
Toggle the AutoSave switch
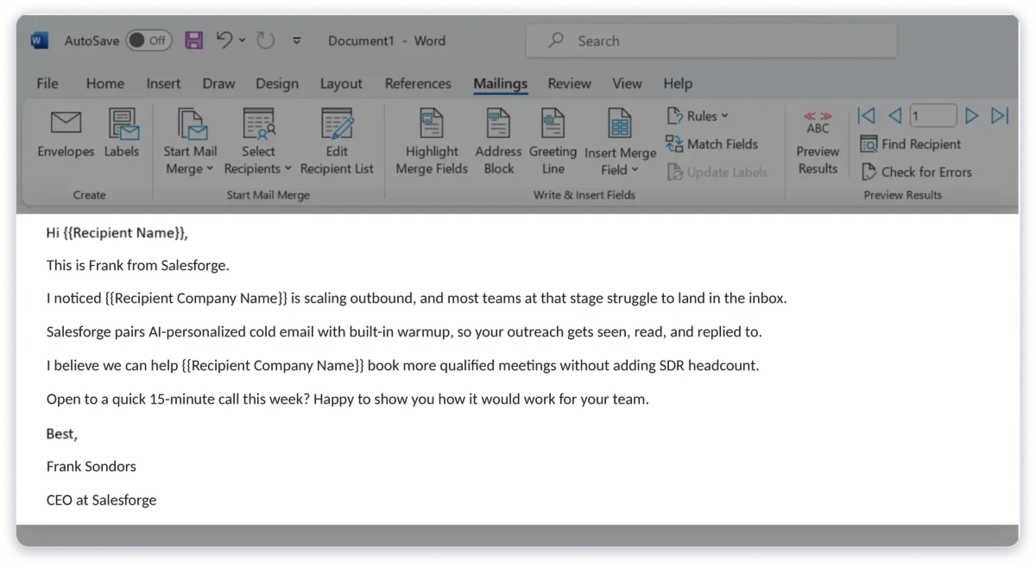coord(148,41)
